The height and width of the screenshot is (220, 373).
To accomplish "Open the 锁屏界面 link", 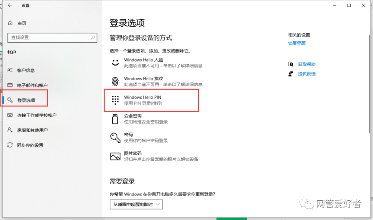I will click(297, 43).
